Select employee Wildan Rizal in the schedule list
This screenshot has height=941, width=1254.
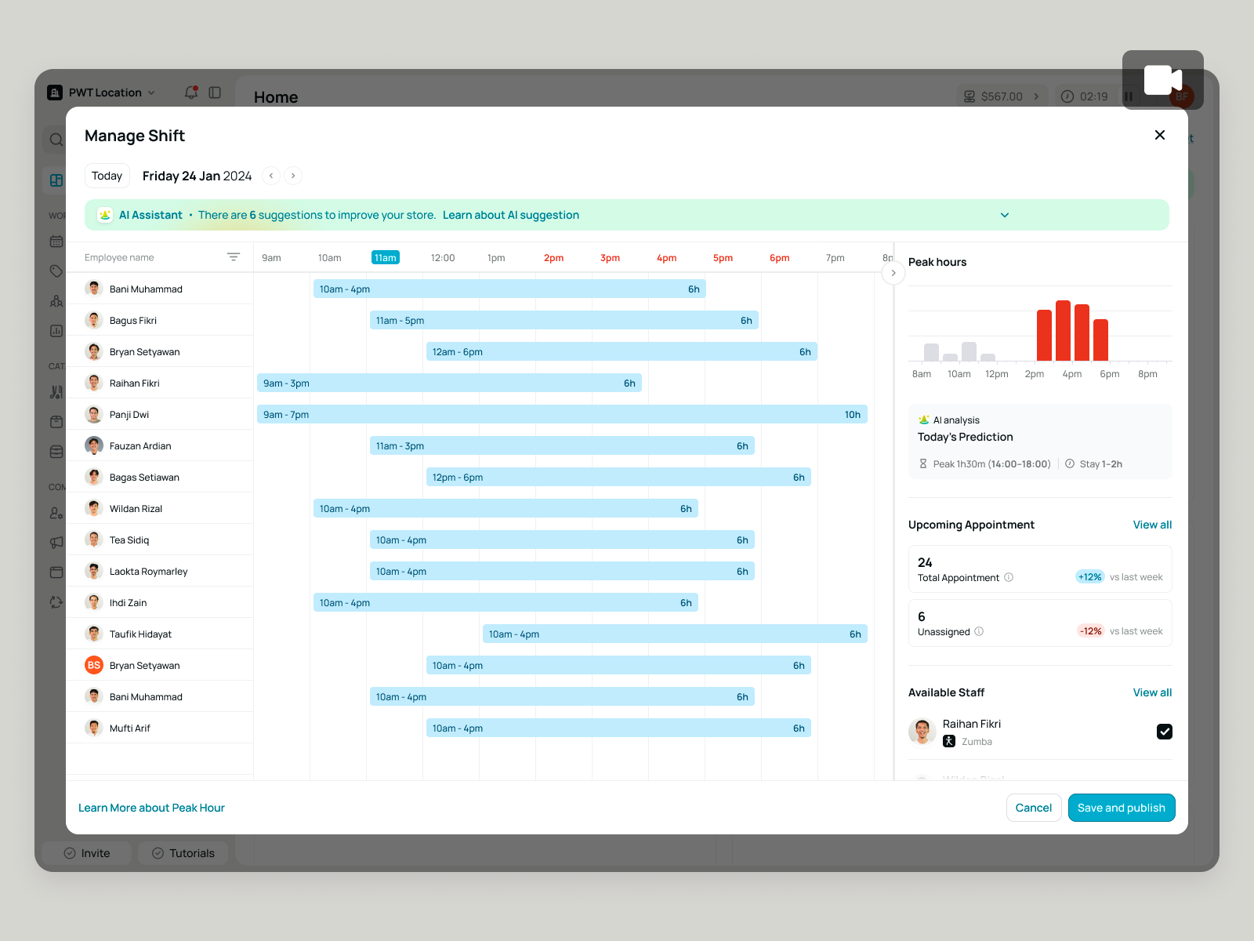point(160,508)
